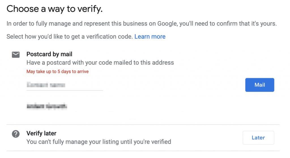Screen dimensions: 290x158
Task: Select the Verify later heading
Action: click(41, 133)
